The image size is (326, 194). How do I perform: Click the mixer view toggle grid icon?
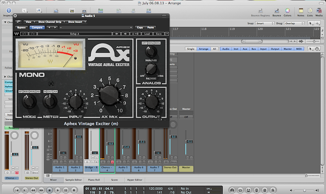tap(48, 175)
